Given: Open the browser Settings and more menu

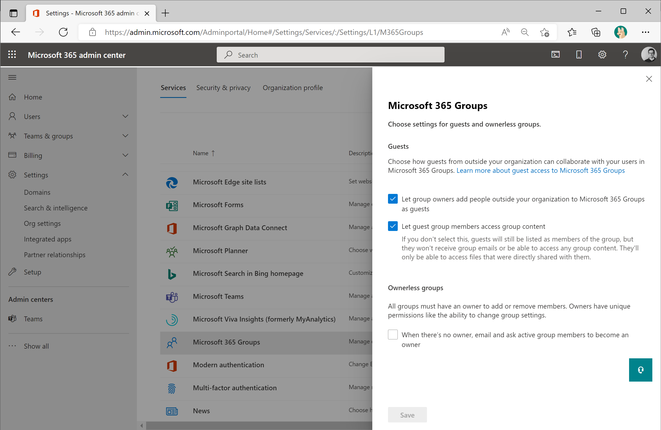Looking at the screenshot, I should (x=646, y=32).
